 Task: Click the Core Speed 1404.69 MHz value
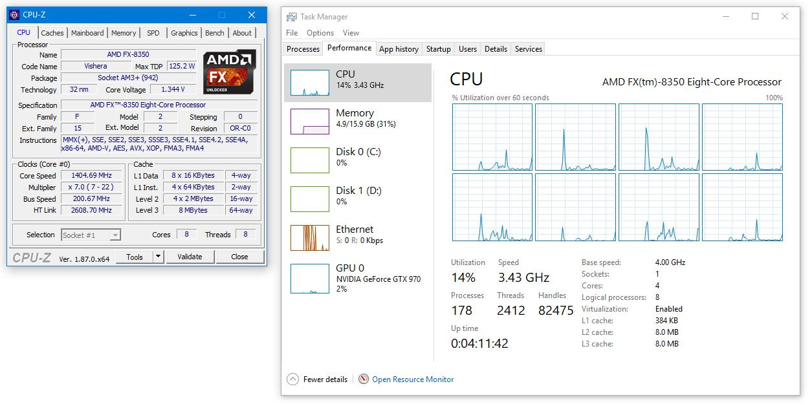click(x=92, y=176)
